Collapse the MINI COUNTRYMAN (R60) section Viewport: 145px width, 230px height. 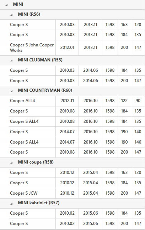(x=11, y=91)
